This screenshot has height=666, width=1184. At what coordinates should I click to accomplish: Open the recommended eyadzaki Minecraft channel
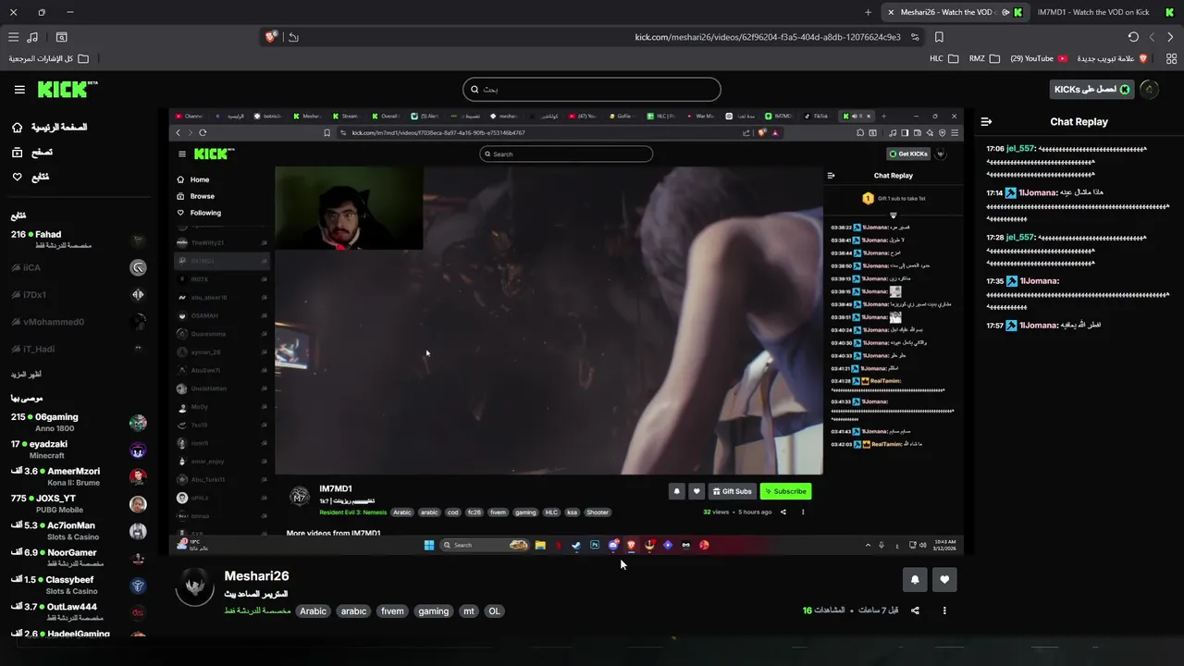[x=79, y=450]
